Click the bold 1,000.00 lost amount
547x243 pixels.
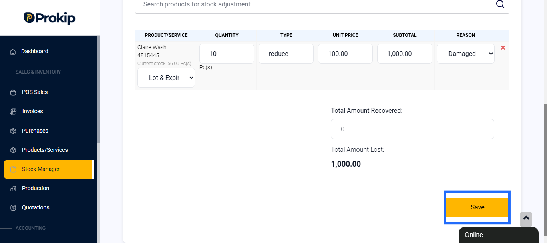coord(346,164)
